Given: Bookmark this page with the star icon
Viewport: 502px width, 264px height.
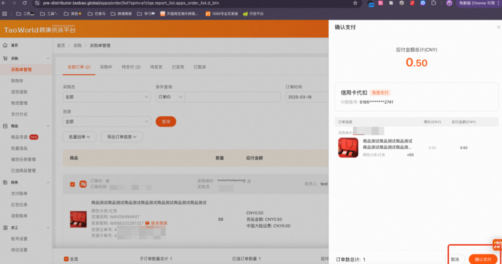Looking at the screenshot, I should (355, 3).
